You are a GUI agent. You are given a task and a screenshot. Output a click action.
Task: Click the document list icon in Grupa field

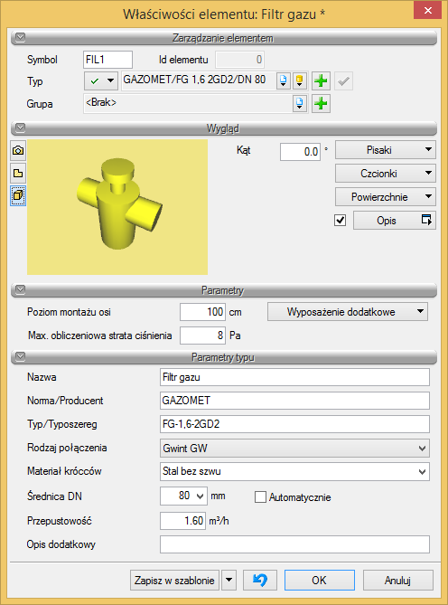[300, 103]
